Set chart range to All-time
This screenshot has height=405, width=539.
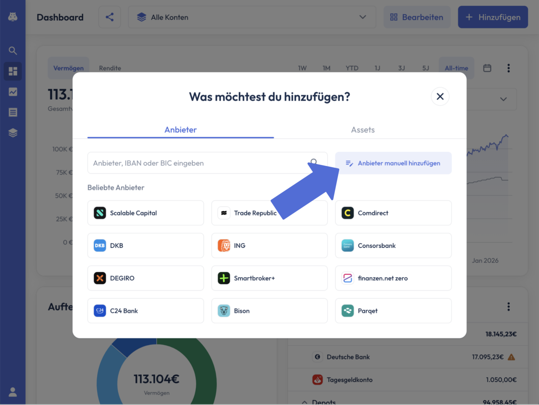click(x=457, y=68)
